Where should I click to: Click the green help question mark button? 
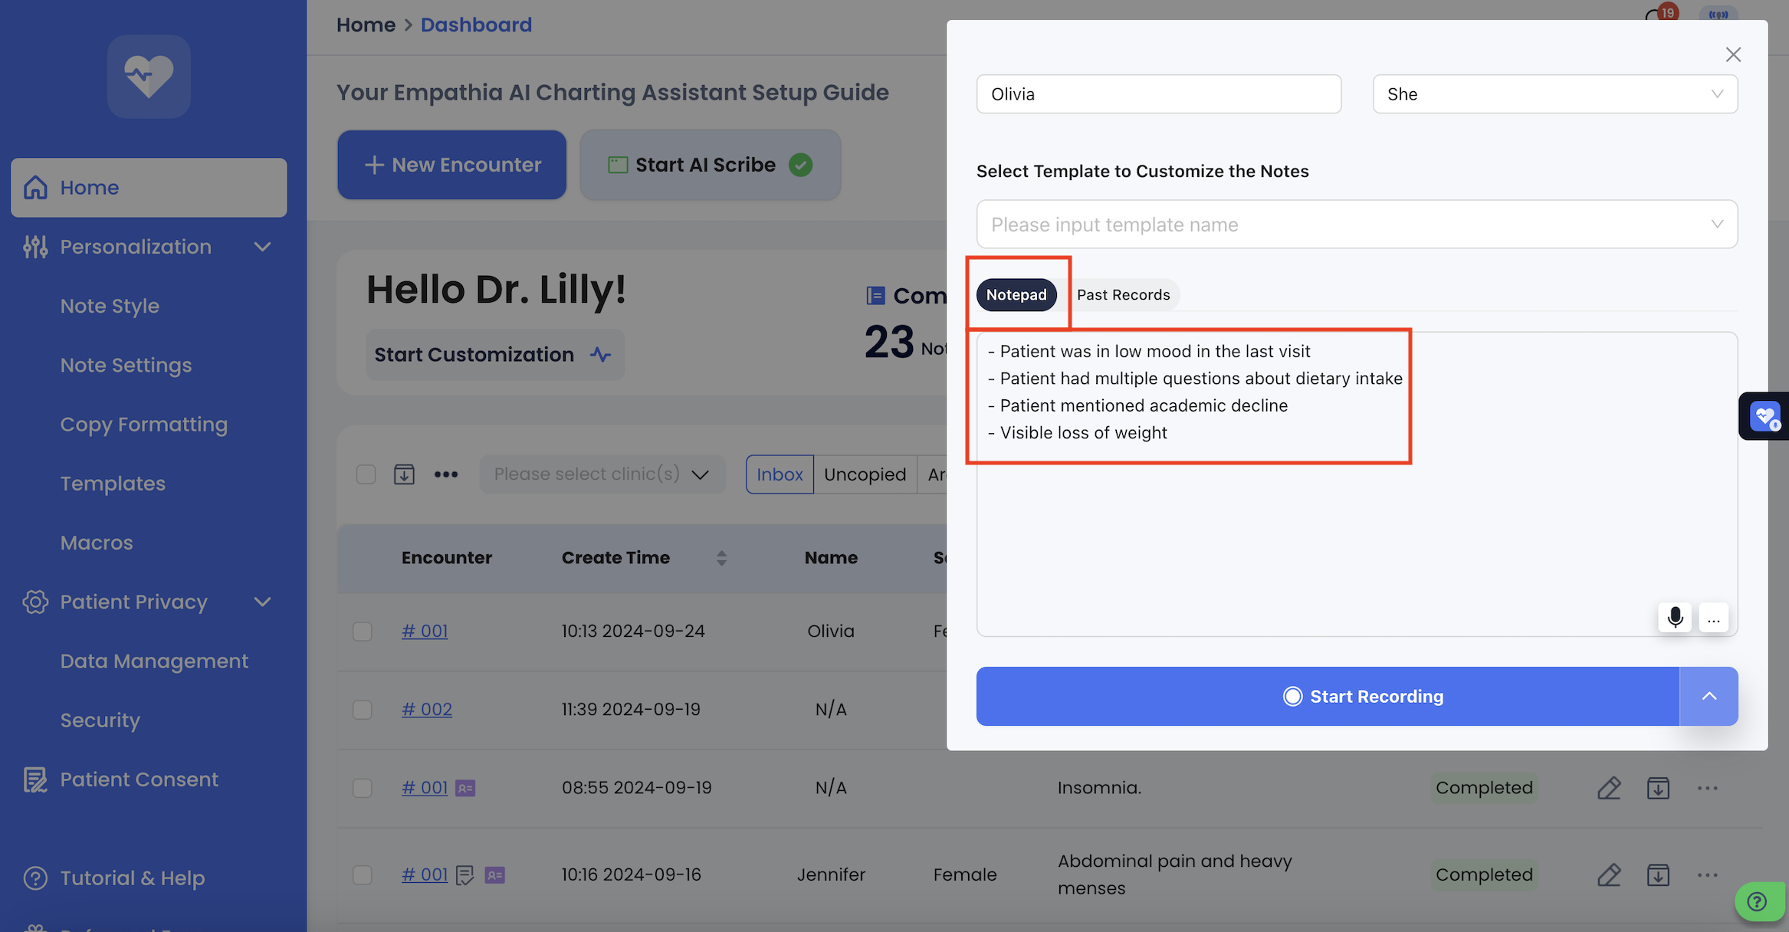coord(1758,901)
